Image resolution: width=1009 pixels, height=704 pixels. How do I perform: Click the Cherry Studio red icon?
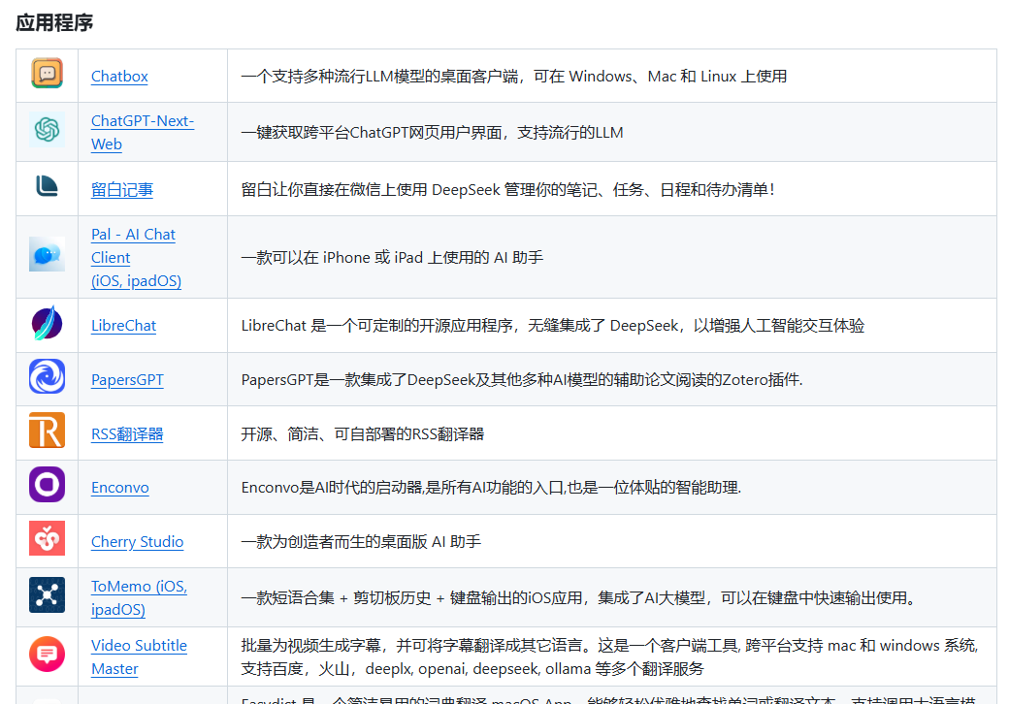(x=46, y=541)
